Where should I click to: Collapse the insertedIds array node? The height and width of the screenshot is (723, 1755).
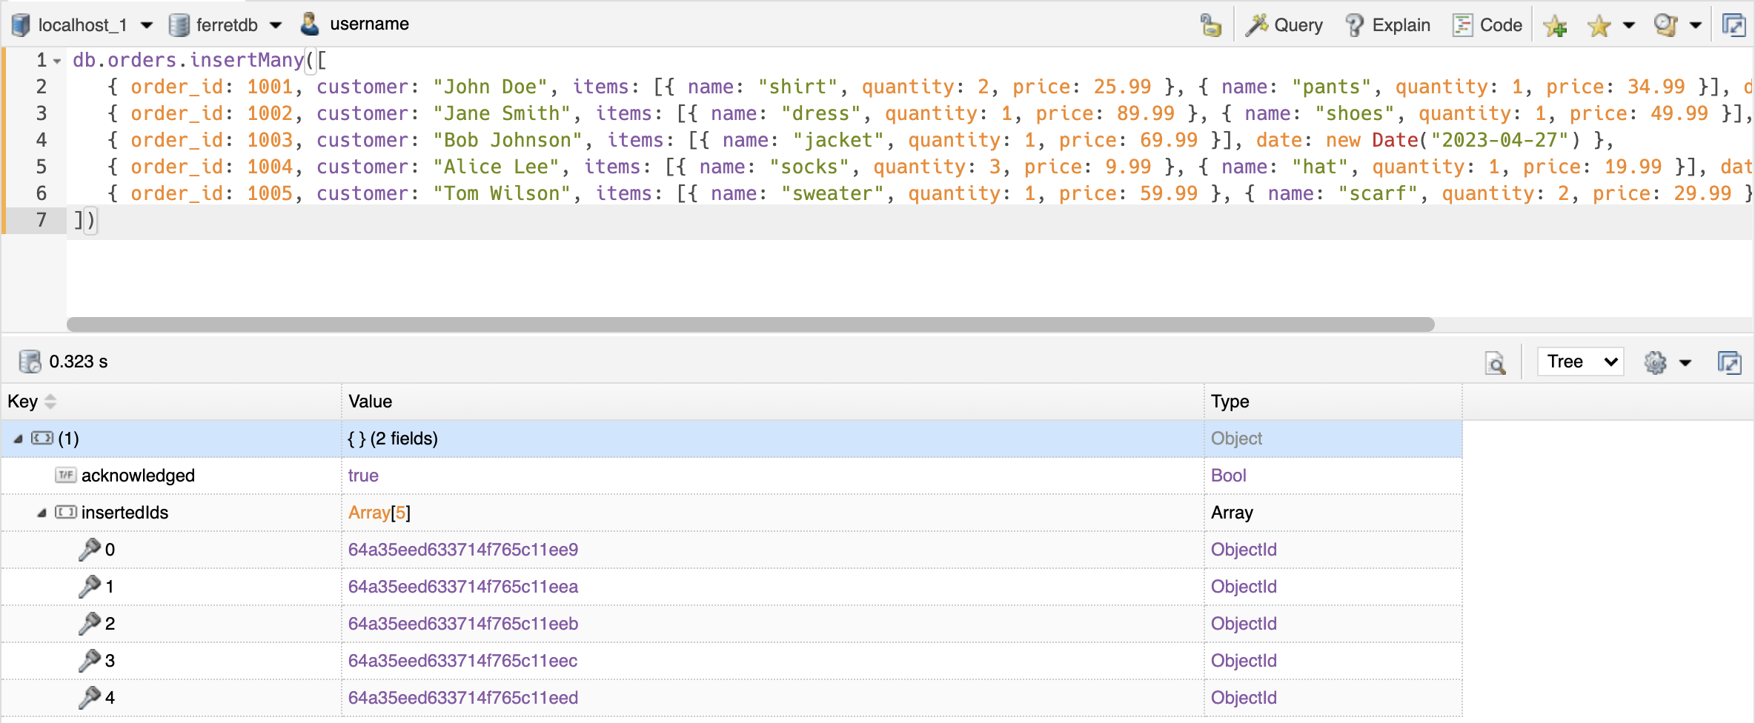42,513
